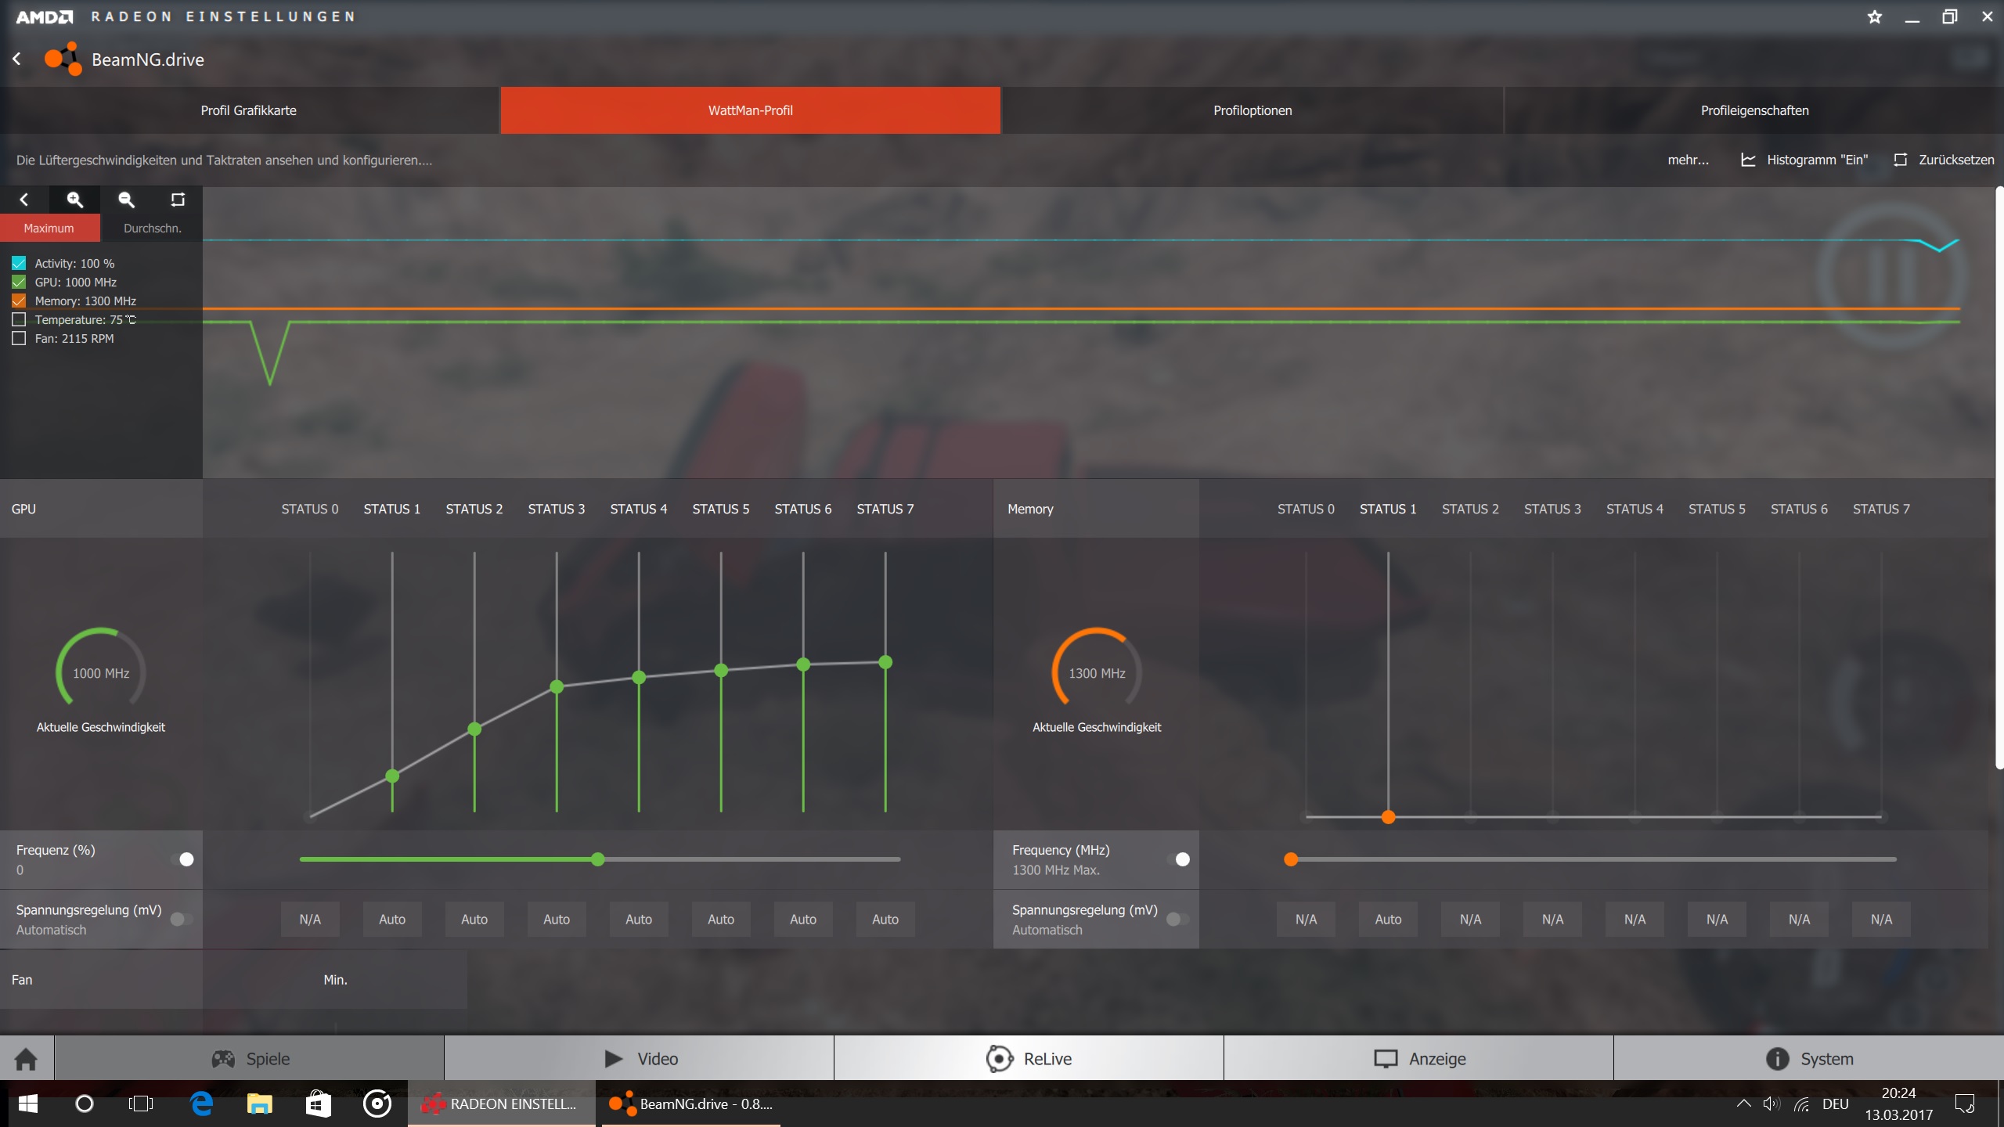Viewport: 2004px width, 1127px height.
Task: Open the Video section
Action: pyautogui.click(x=640, y=1059)
